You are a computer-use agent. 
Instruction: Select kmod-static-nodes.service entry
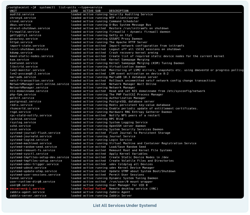coord(32,56)
